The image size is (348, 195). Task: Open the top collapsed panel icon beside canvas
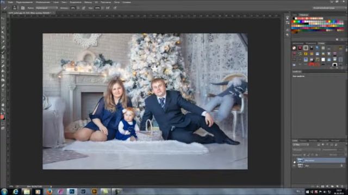pyautogui.click(x=288, y=18)
